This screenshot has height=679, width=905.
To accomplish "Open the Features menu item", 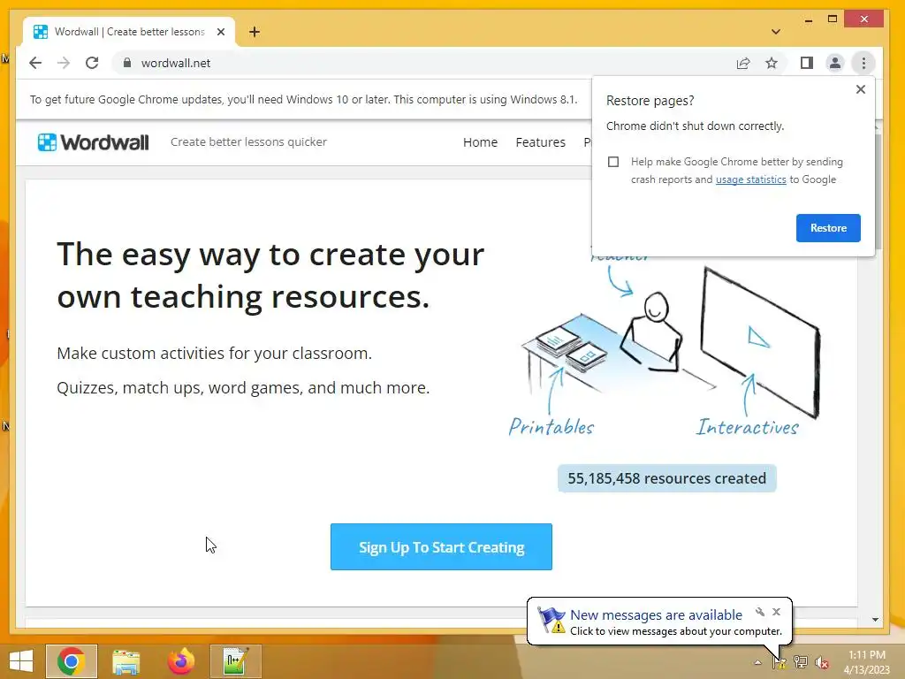I will click(540, 142).
